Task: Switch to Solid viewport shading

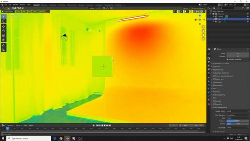Action: tap(196, 11)
